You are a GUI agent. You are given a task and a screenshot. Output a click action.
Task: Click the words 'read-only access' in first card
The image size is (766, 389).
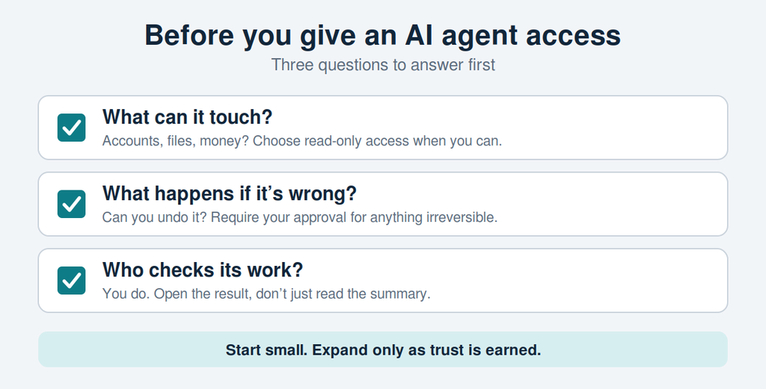pyautogui.click(x=357, y=141)
